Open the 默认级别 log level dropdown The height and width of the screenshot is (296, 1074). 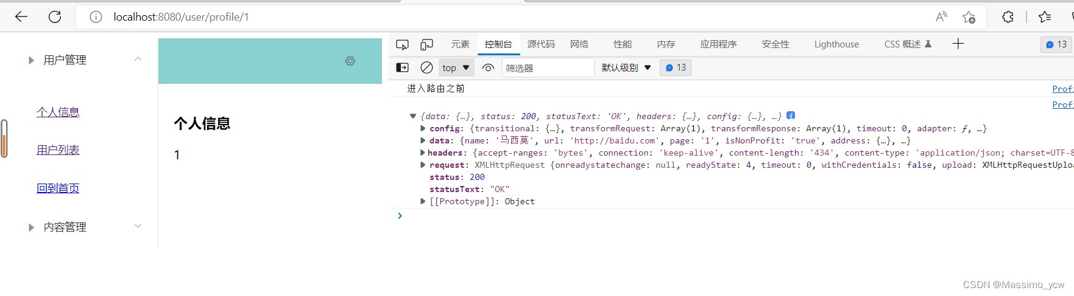point(626,67)
